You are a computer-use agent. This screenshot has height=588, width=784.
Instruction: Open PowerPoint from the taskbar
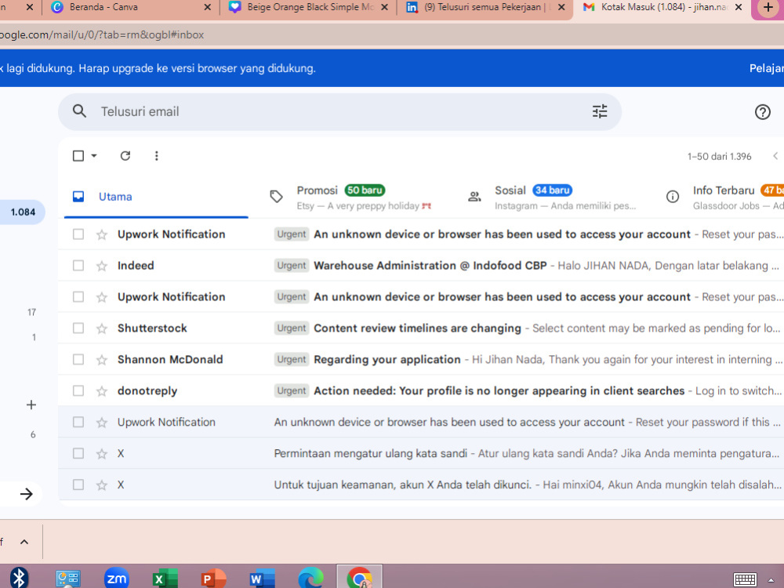213,578
